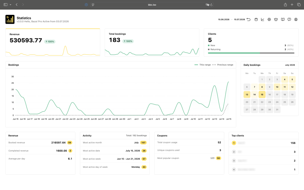The image size is (304, 190).
Task: Click the Booked revenue count badge 59
Action: click(69, 142)
